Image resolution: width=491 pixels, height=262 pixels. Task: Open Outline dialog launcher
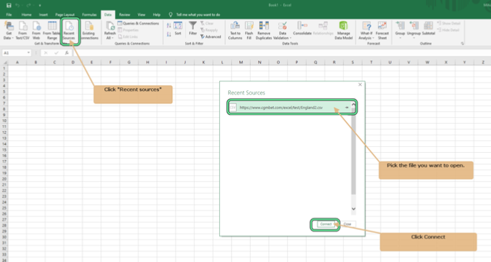pyautogui.click(x=463, y=44)
